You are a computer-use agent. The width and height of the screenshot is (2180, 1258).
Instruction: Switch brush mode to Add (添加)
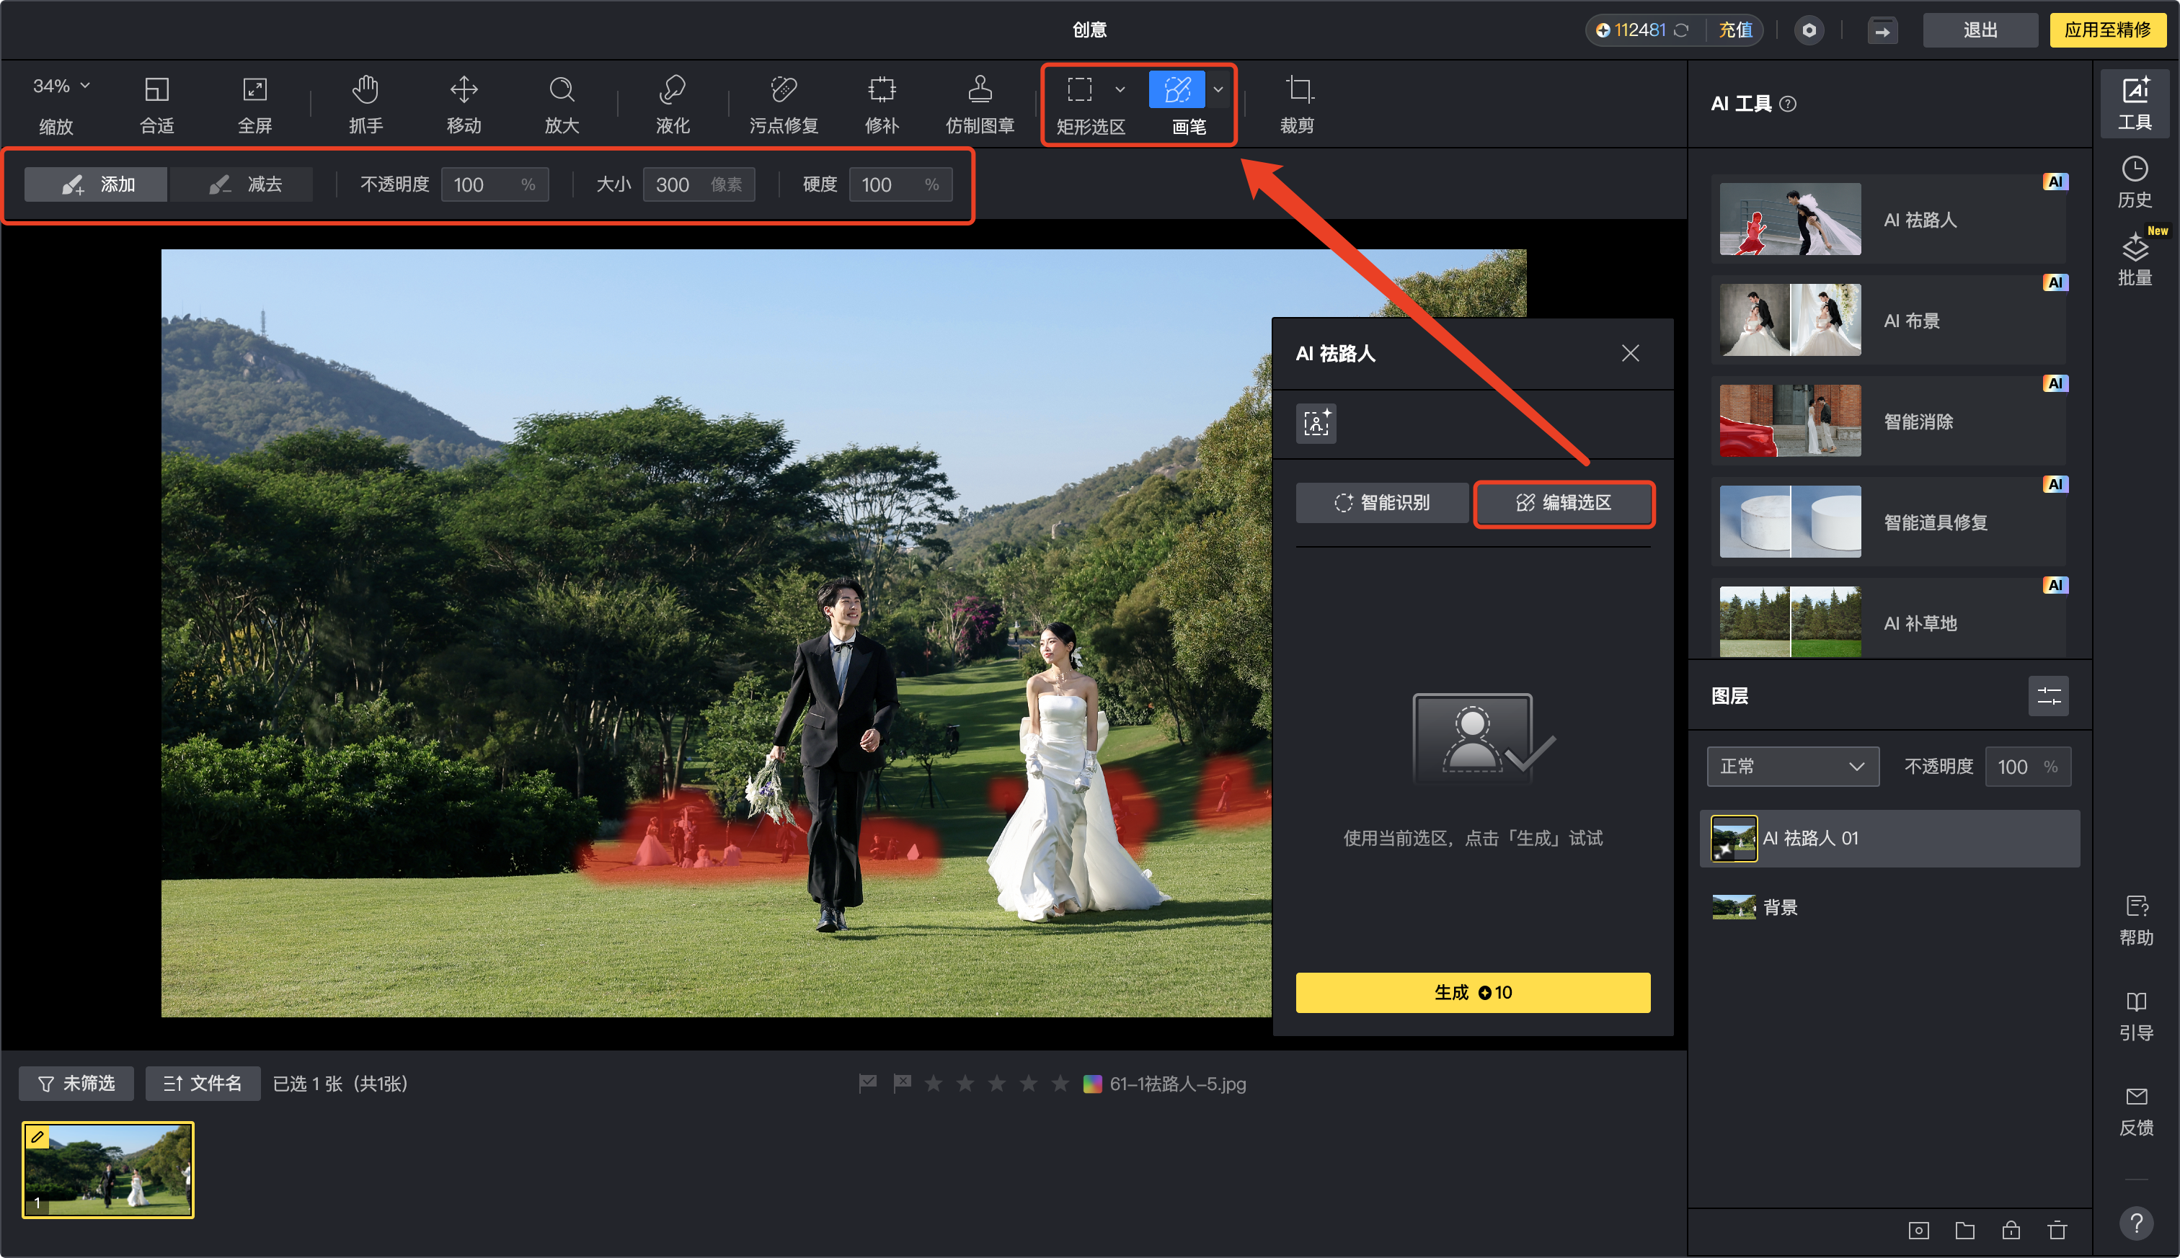pos(97,184)
